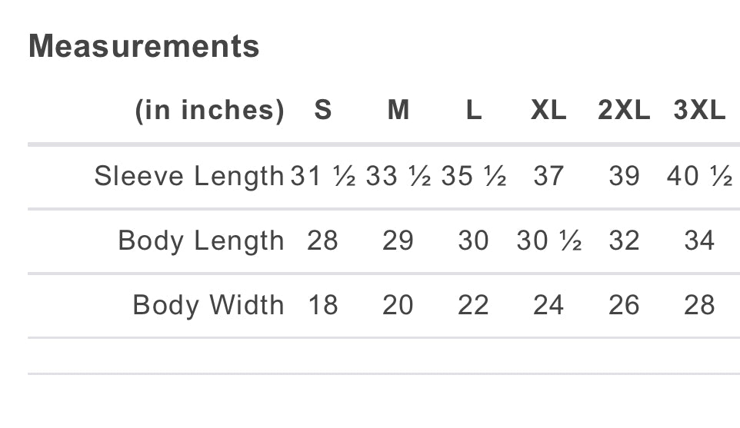This screenshot has height=428, width=740.
Task: Select the "(in inches)" header label
Action: click(x=209, y=111)
